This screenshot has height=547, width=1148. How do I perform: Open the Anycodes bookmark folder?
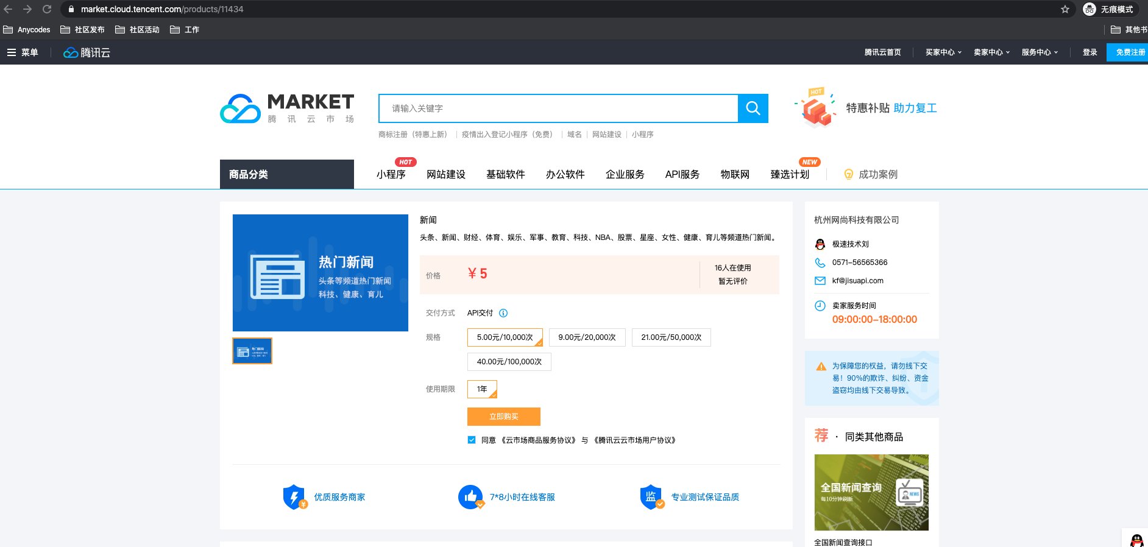click(27, 29)
